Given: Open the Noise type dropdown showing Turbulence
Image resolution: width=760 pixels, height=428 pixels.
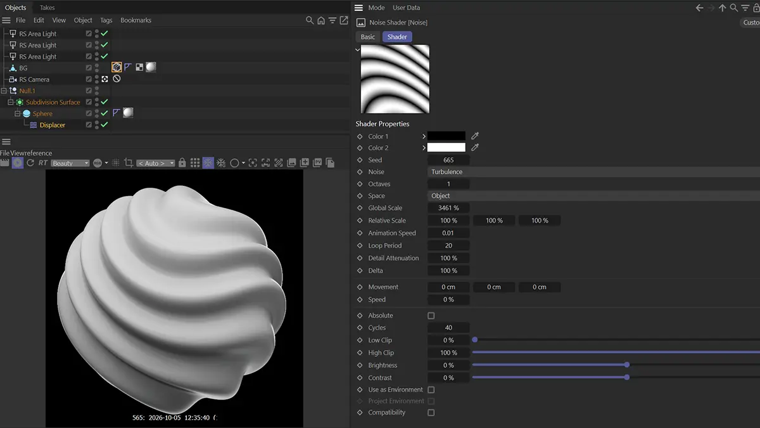Looking at the screenshot, I should (593, 172).
